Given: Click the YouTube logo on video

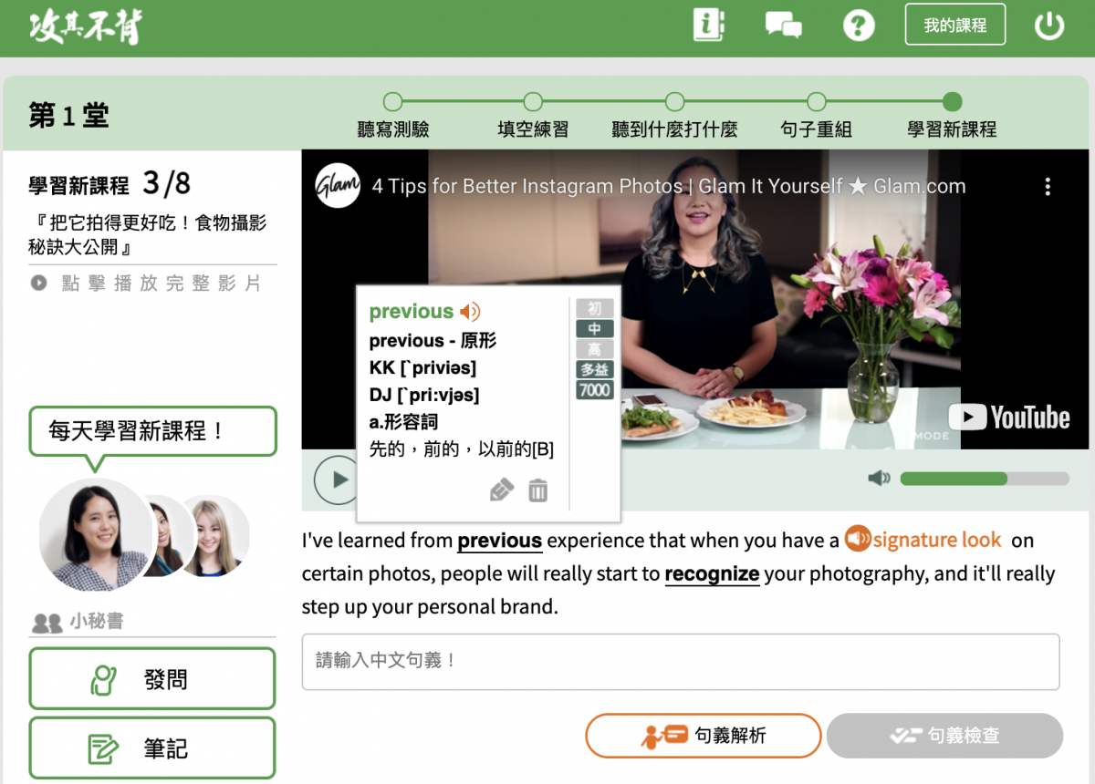Looking at the screenshot, I should pos(1008,418).
